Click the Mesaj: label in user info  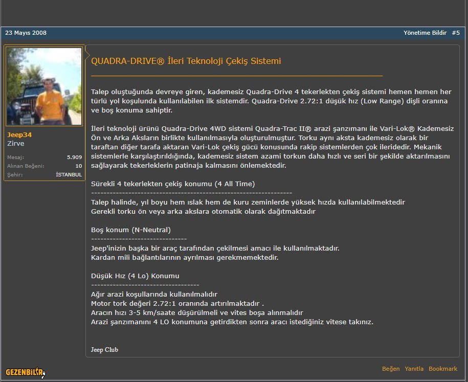(15, 157)
